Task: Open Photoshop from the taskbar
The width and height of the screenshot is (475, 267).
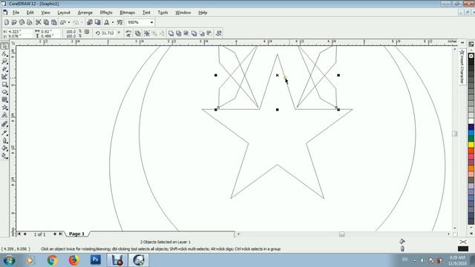Action: coord(96,260)
